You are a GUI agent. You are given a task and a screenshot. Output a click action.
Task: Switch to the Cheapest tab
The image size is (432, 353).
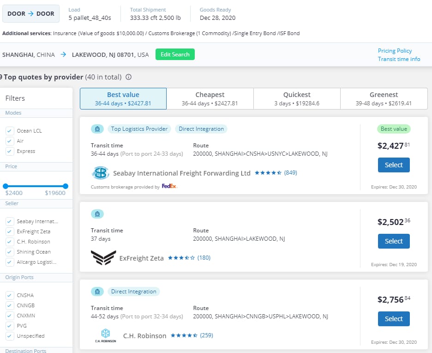tap(210, 99)
